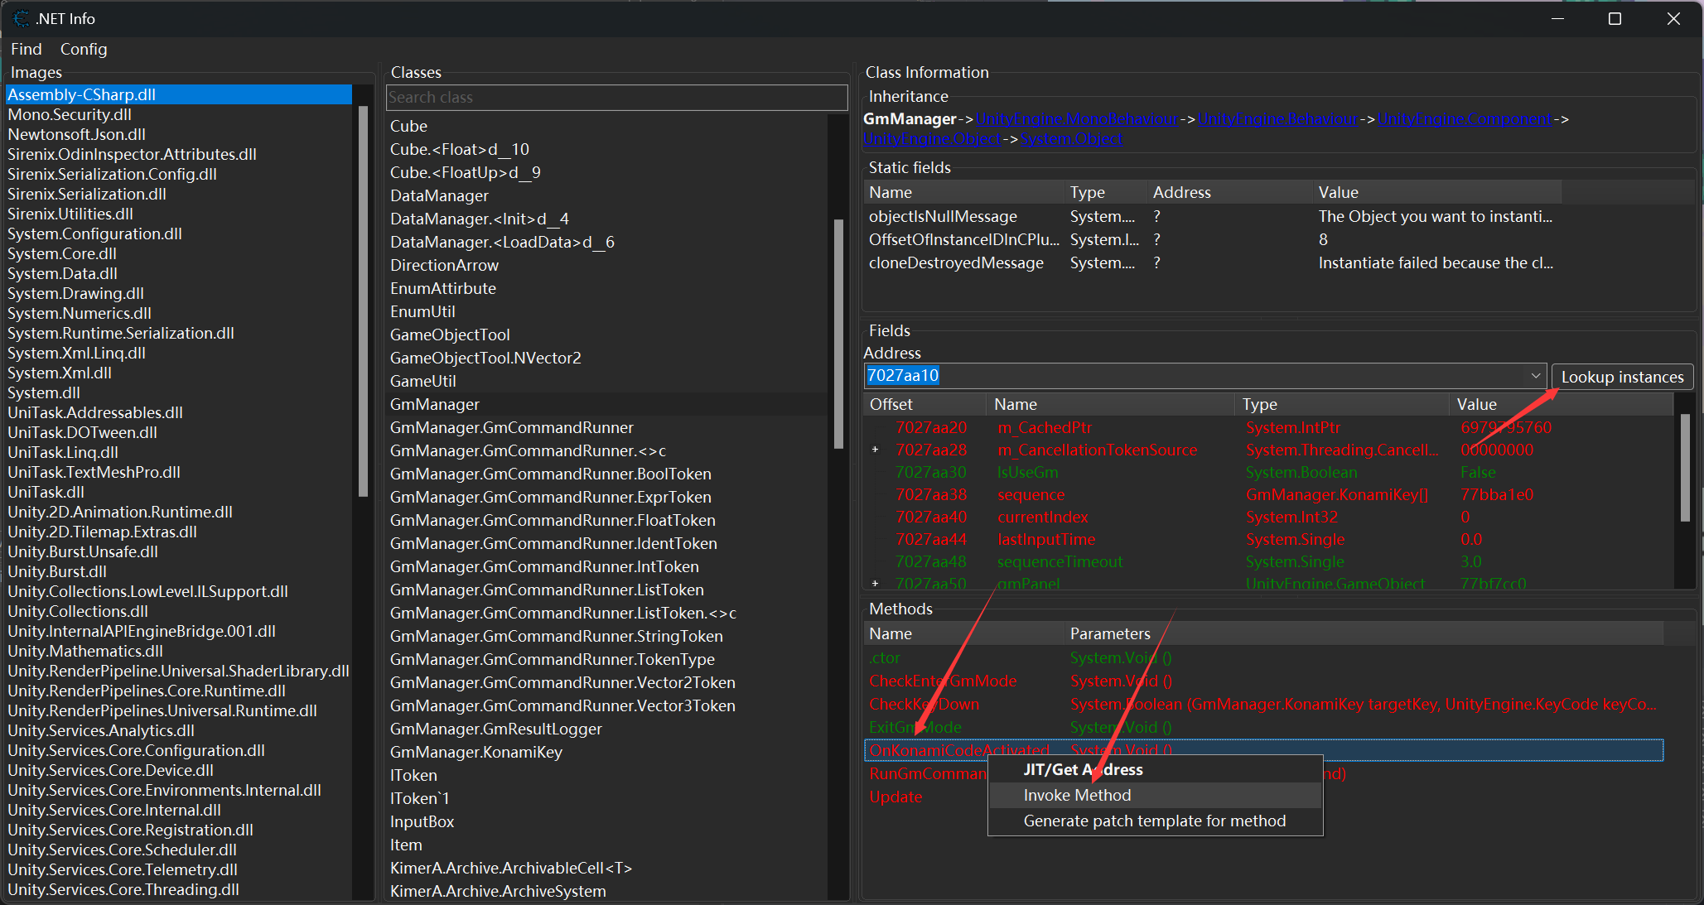The height and width of the screenshot is (905, 1704).
Task: Follow the UnityEngine.Behaviour inheritance link
Action: tap(1277, 119)
